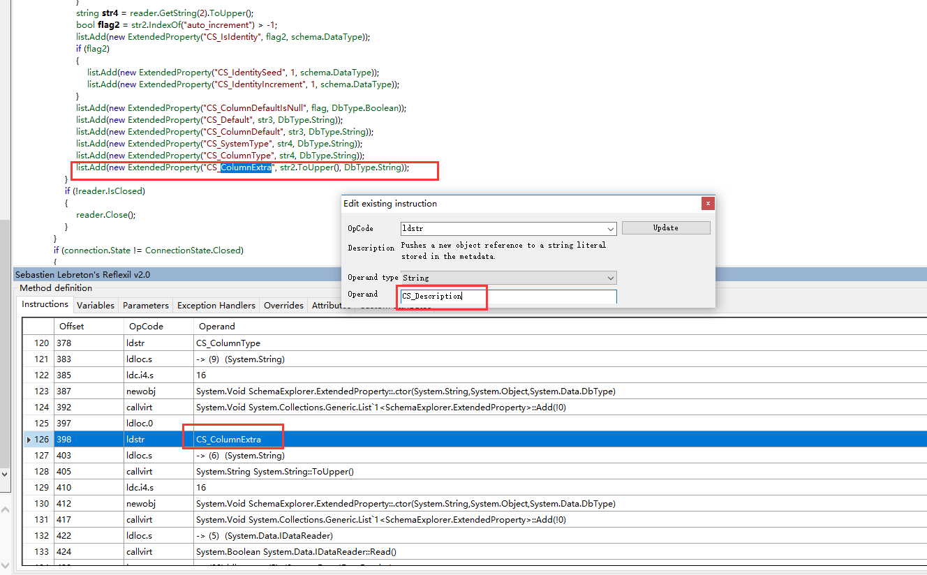Click the Operand column header
This screenshot has height=575, width=927.
(560, 326)
